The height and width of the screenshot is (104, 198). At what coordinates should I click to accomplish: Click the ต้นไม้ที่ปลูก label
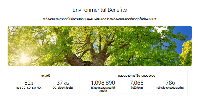click(137, 88)
